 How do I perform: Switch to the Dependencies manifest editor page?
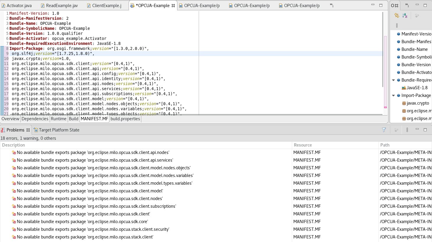tap(35, 119)
